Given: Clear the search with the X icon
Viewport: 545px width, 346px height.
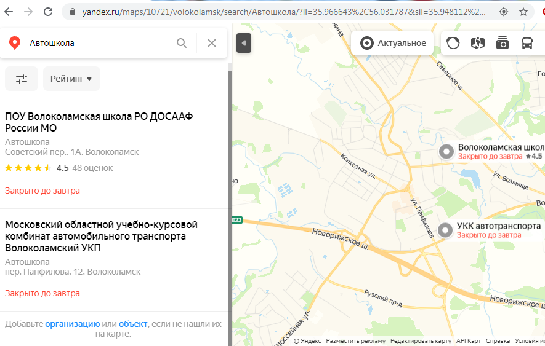Looking at the screenshot, I should tap(212, 43).
